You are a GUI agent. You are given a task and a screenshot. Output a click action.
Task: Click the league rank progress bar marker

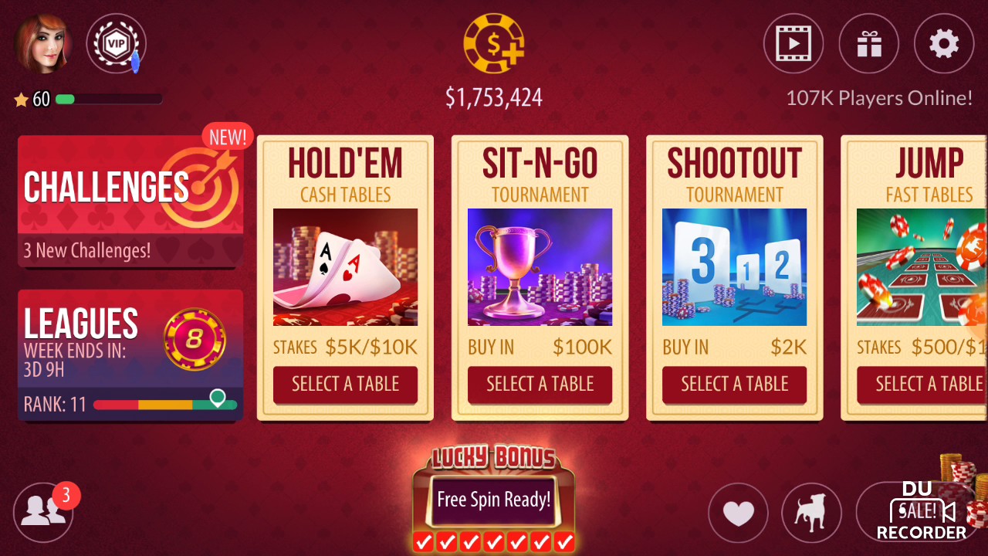point(218,398)
